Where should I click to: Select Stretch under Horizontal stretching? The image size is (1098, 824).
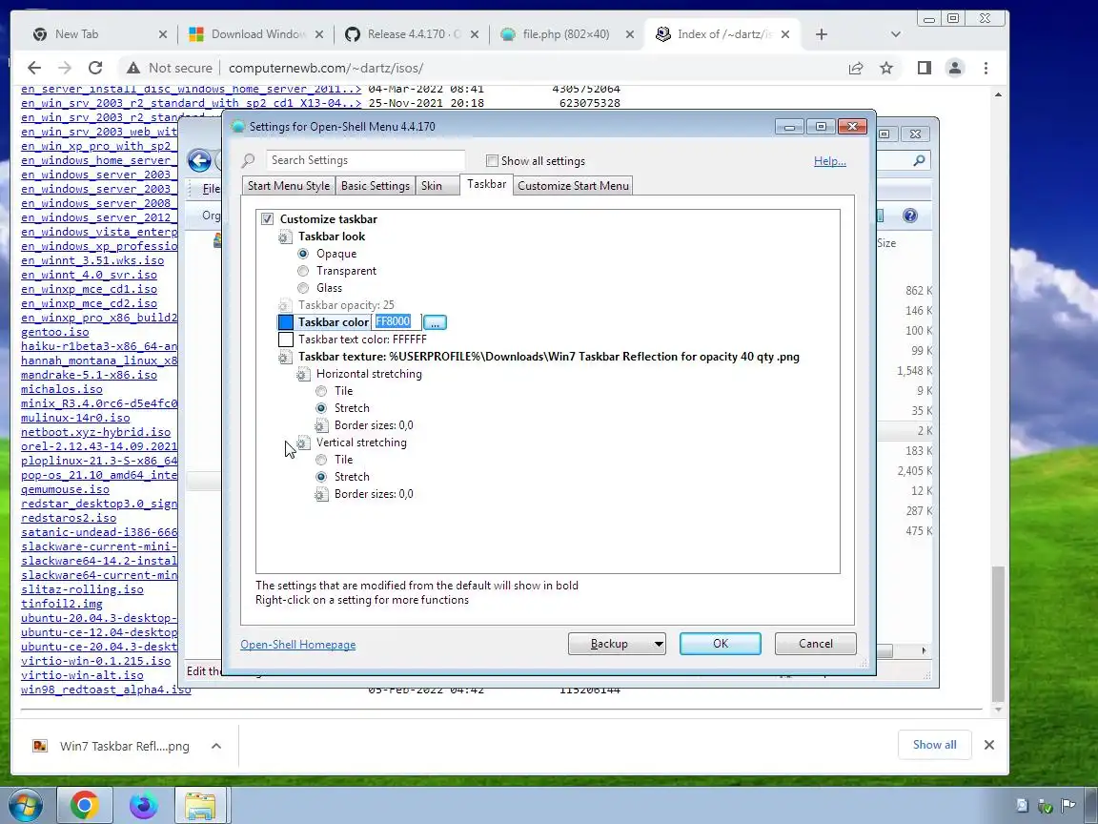[321, 408]
